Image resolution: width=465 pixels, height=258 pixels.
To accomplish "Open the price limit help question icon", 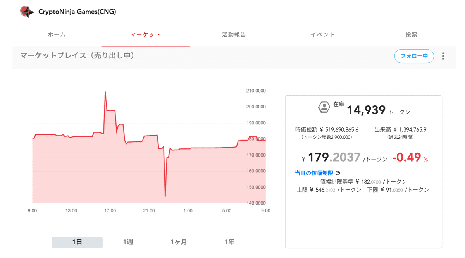I will tap(338, 173).
